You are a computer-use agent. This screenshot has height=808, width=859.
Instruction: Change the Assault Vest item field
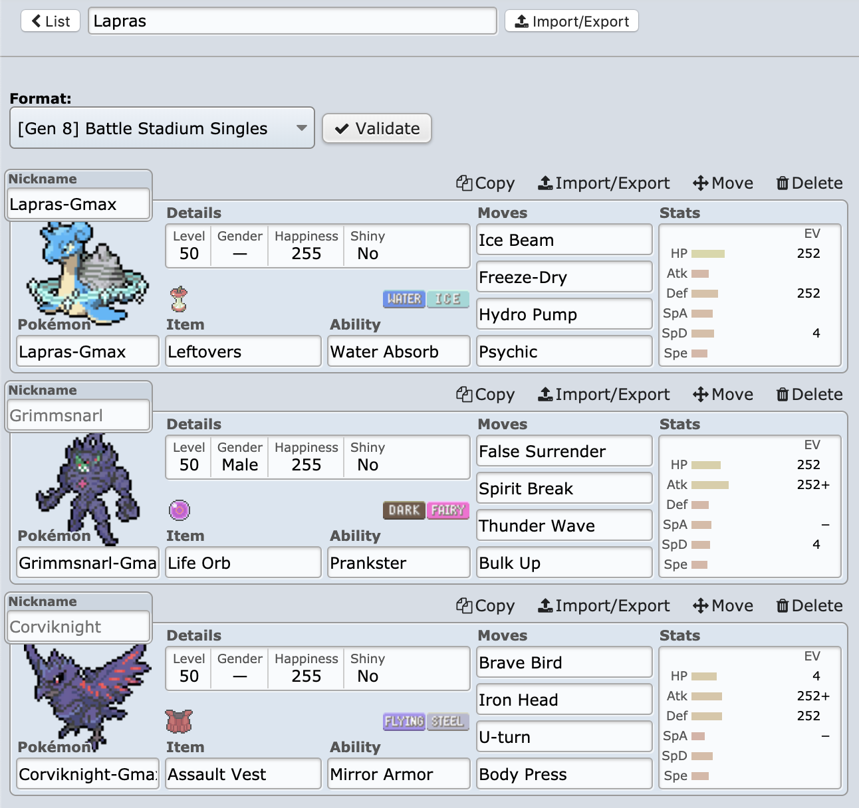pos(243,774)
